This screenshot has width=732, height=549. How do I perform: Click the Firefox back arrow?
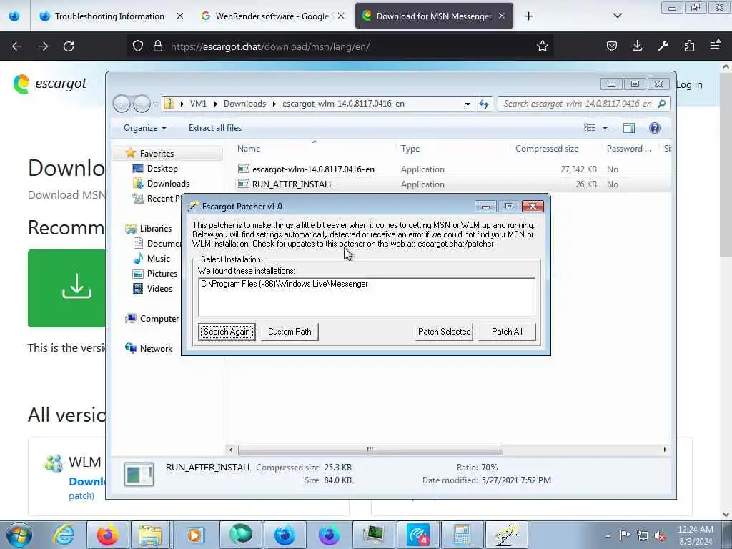click(17, 46)
